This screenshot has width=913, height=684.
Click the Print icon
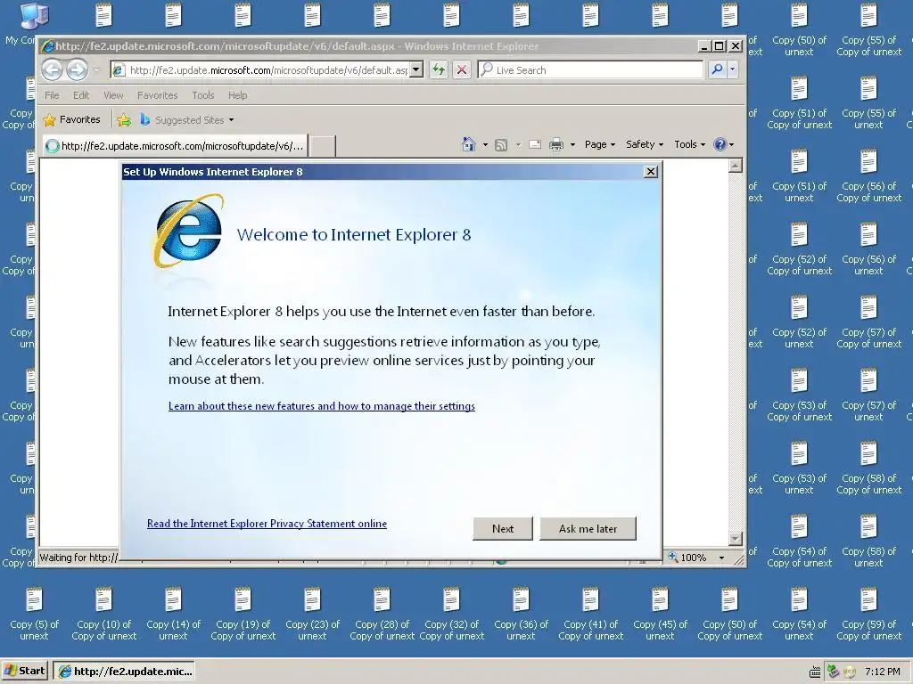tap(556, 144)
